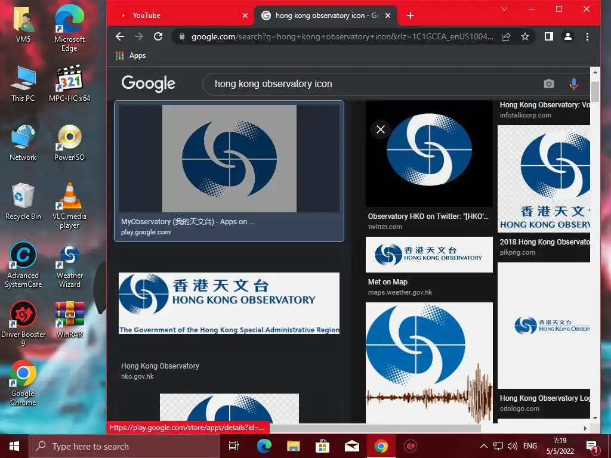Open Observatory HKO on Twitter image
Viewport: 611px width, 458px height.
[x=429, y=153]
